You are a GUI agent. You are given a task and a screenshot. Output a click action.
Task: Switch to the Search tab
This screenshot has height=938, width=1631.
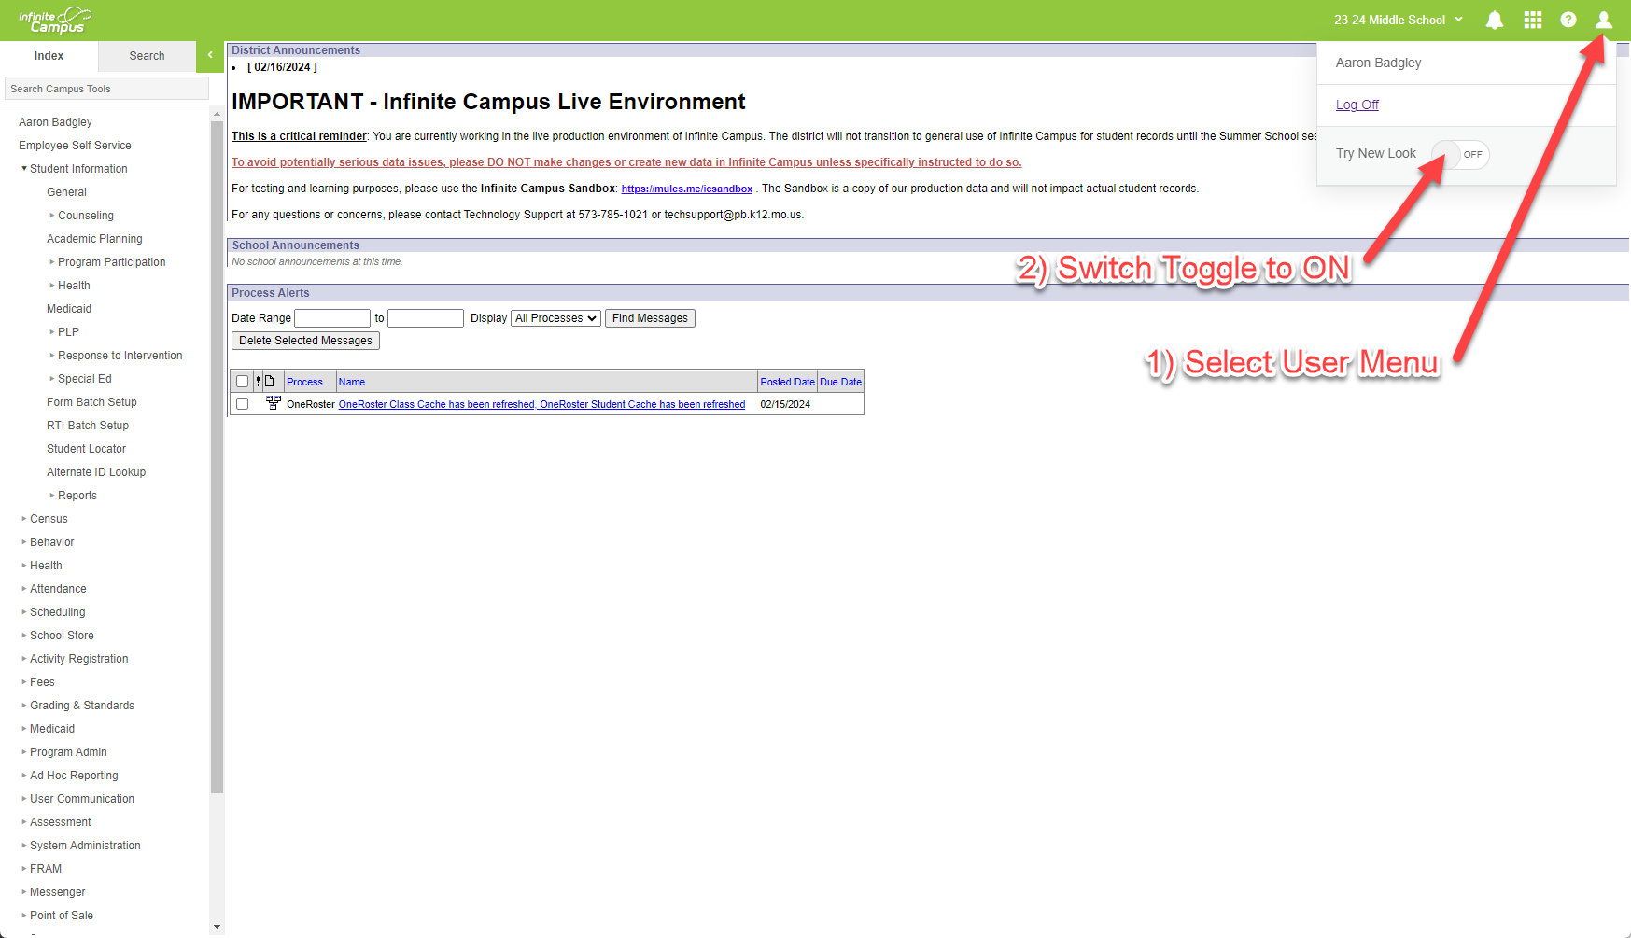tap(147, 56)
